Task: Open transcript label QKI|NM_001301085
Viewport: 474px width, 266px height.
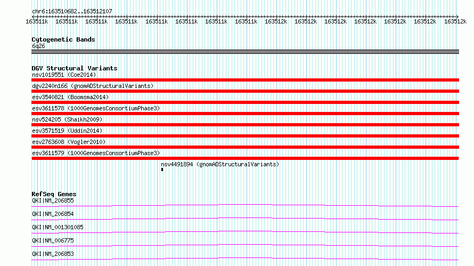Action: [x=58, y=227]
